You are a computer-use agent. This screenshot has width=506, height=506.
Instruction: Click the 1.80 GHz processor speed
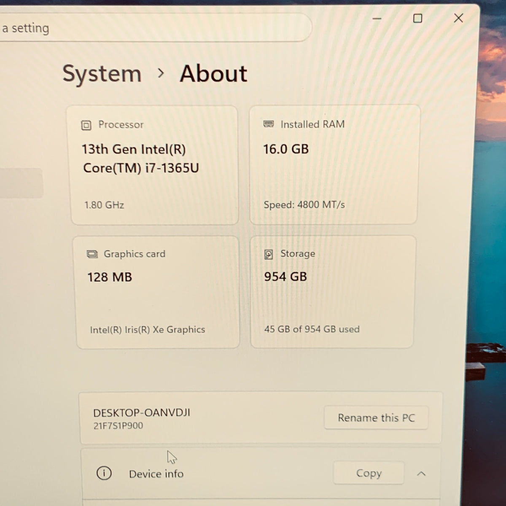coord(104,205)
